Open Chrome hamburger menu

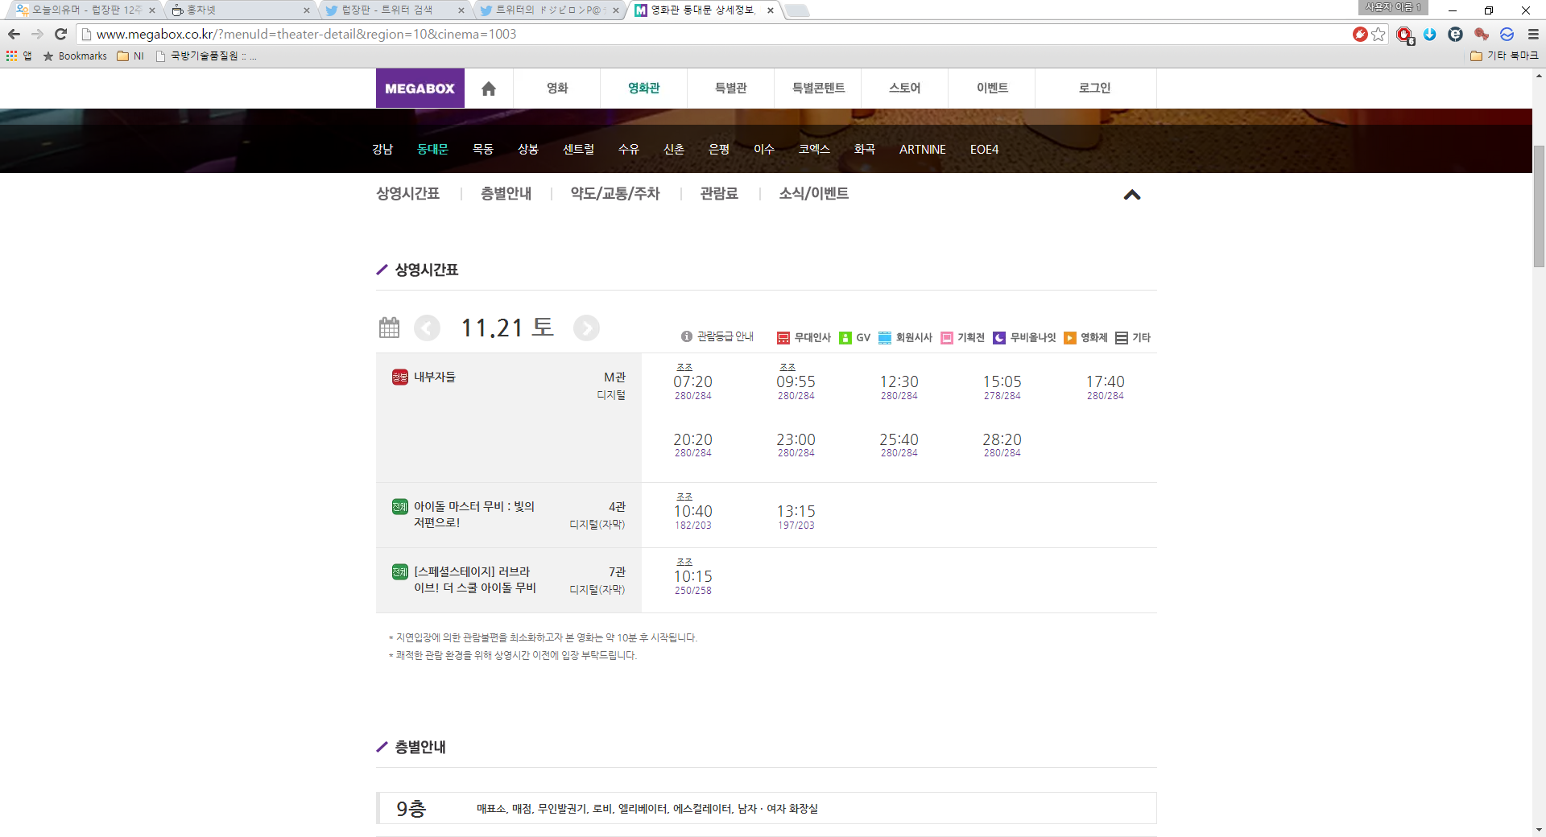coord(1533,34)
